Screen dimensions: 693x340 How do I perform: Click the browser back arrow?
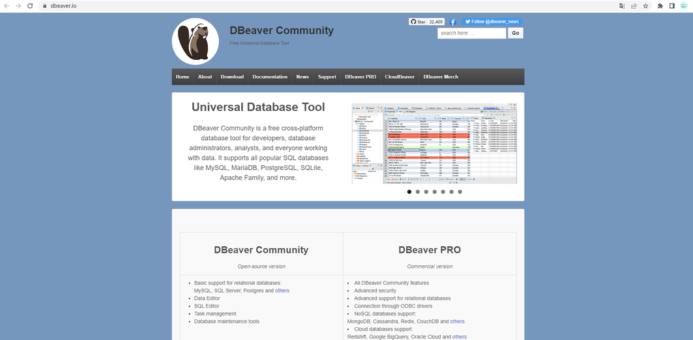click(7, 5)
